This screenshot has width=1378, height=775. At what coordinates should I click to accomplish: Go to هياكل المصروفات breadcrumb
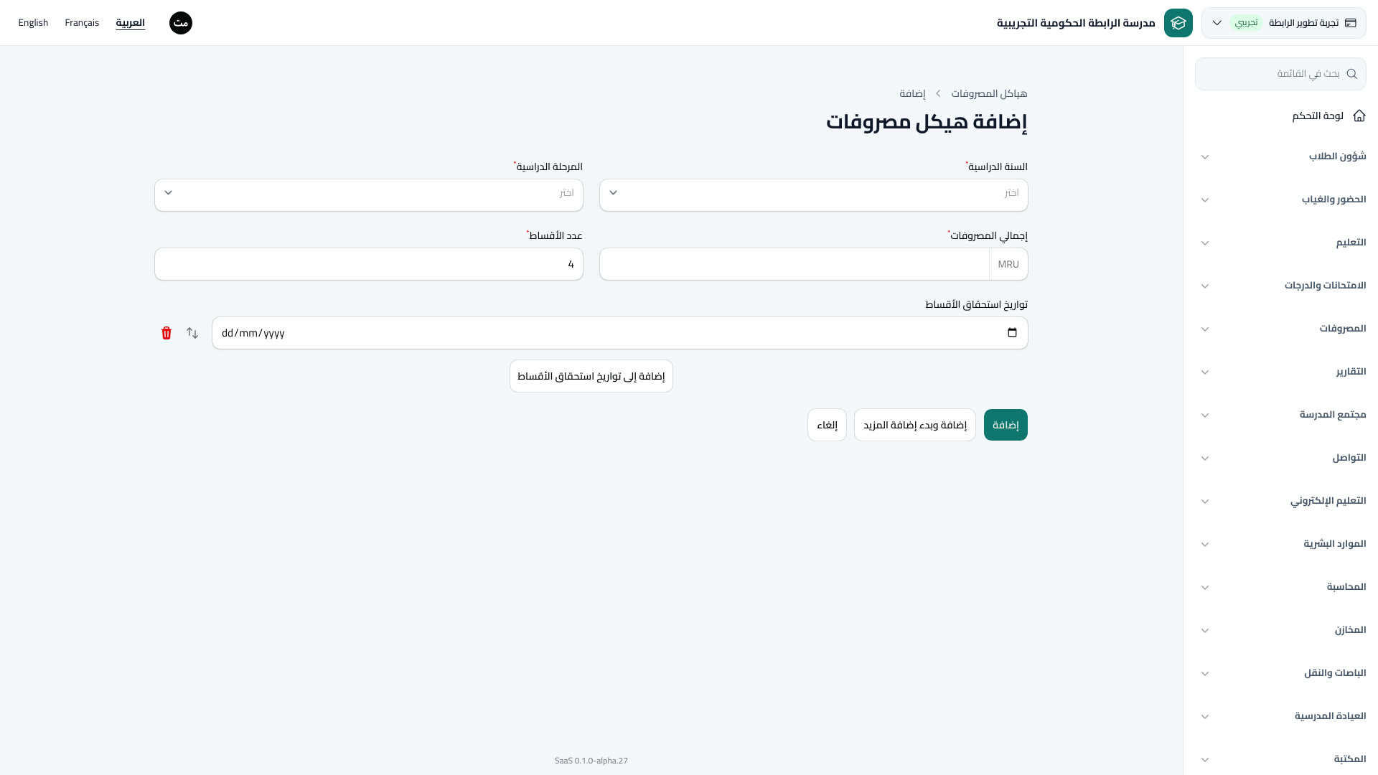pyautogui.click(x=989, y=94)
